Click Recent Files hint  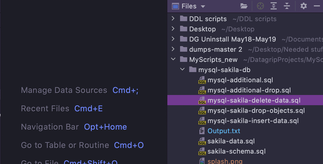click(x=45, y=108)
